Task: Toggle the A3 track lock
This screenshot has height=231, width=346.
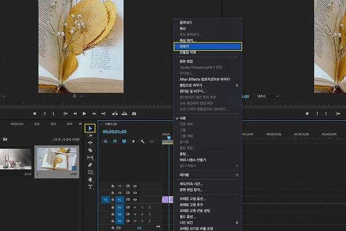Action: coord(113,221)
